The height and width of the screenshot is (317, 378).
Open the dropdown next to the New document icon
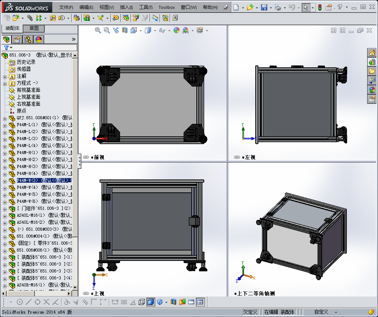point(243,8)
